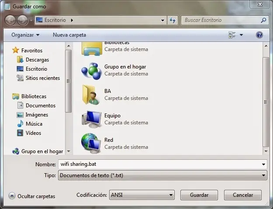
Task: Close the Guardar como dialog
Action: click(x=260, y=4)
